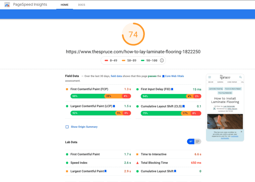Viewport: 255px width, 182px height.
Task: Click the 50-89 orange legend entry
Action: tap(129, 61)
